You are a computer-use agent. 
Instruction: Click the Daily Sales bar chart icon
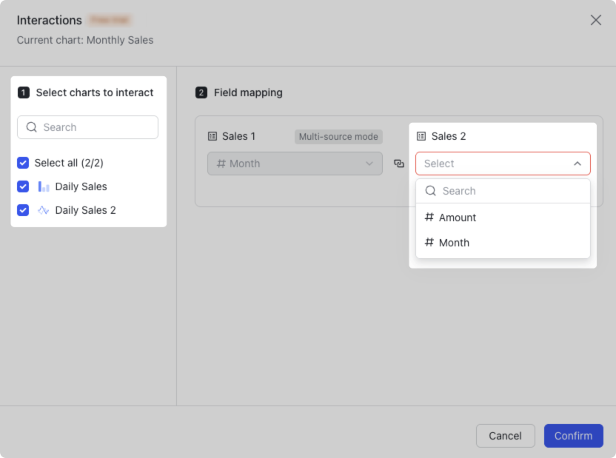[44, 186]
